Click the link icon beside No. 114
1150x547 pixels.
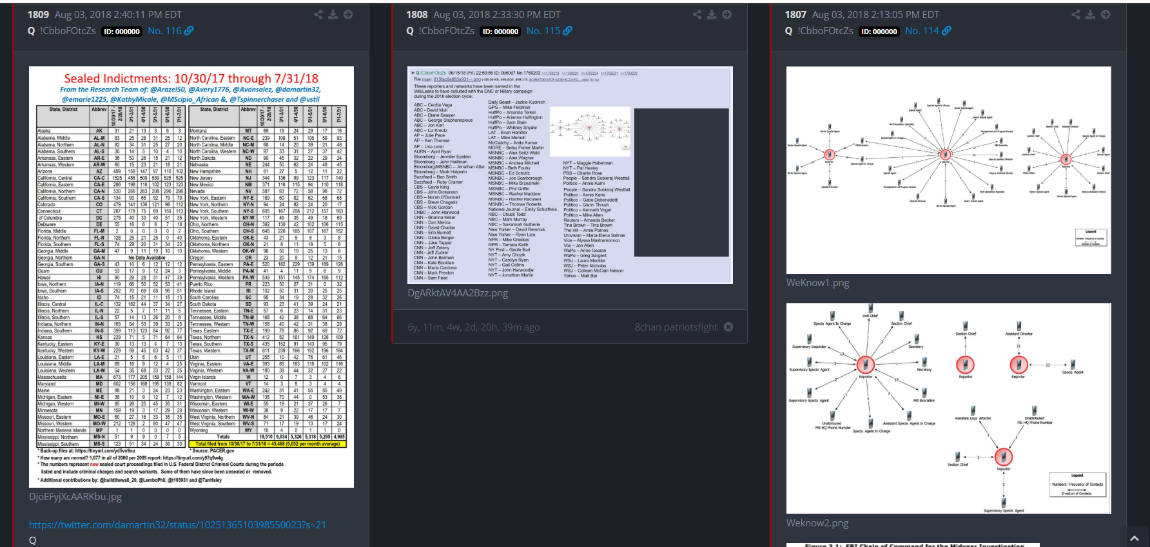[946, 31]
